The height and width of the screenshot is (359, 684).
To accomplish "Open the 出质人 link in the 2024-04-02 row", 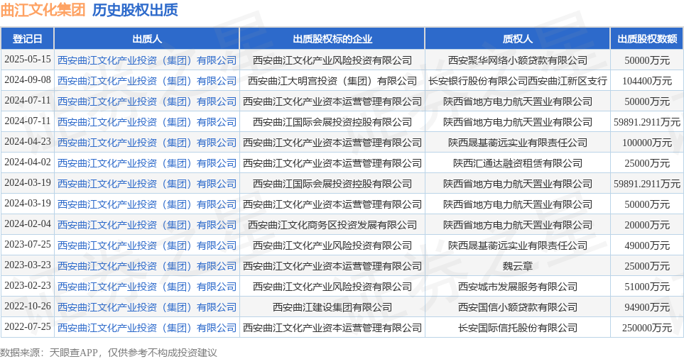I will [147, 163].
